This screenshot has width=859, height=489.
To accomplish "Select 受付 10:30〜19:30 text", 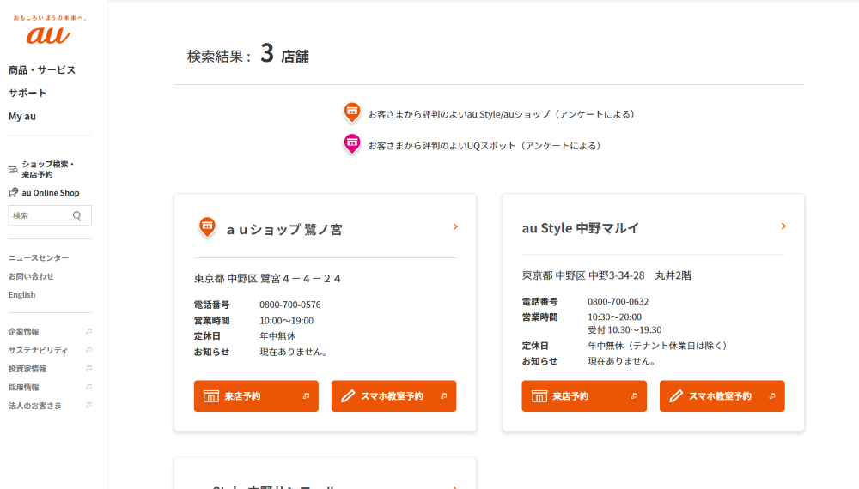I will tap(624, 329).
